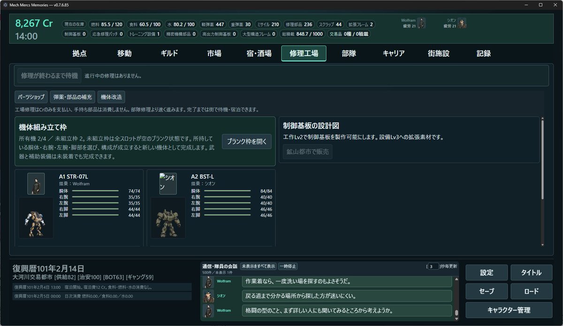This screenshot has height=326, width=563.
Task: Select the 修理工場 tab
Action: [x=304, y=53]
